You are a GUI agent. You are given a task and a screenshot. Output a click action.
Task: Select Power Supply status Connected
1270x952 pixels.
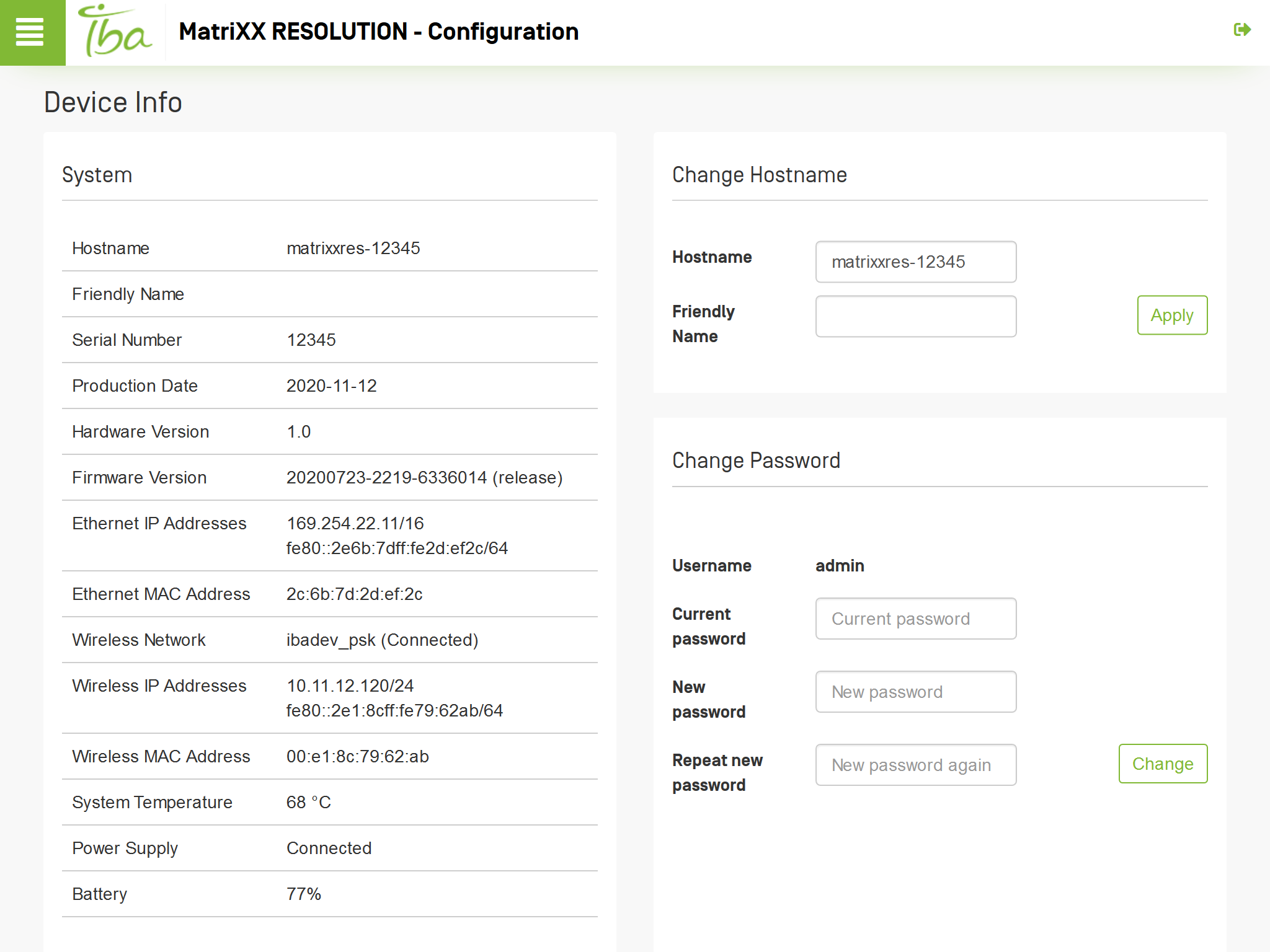tap(329, 848)
